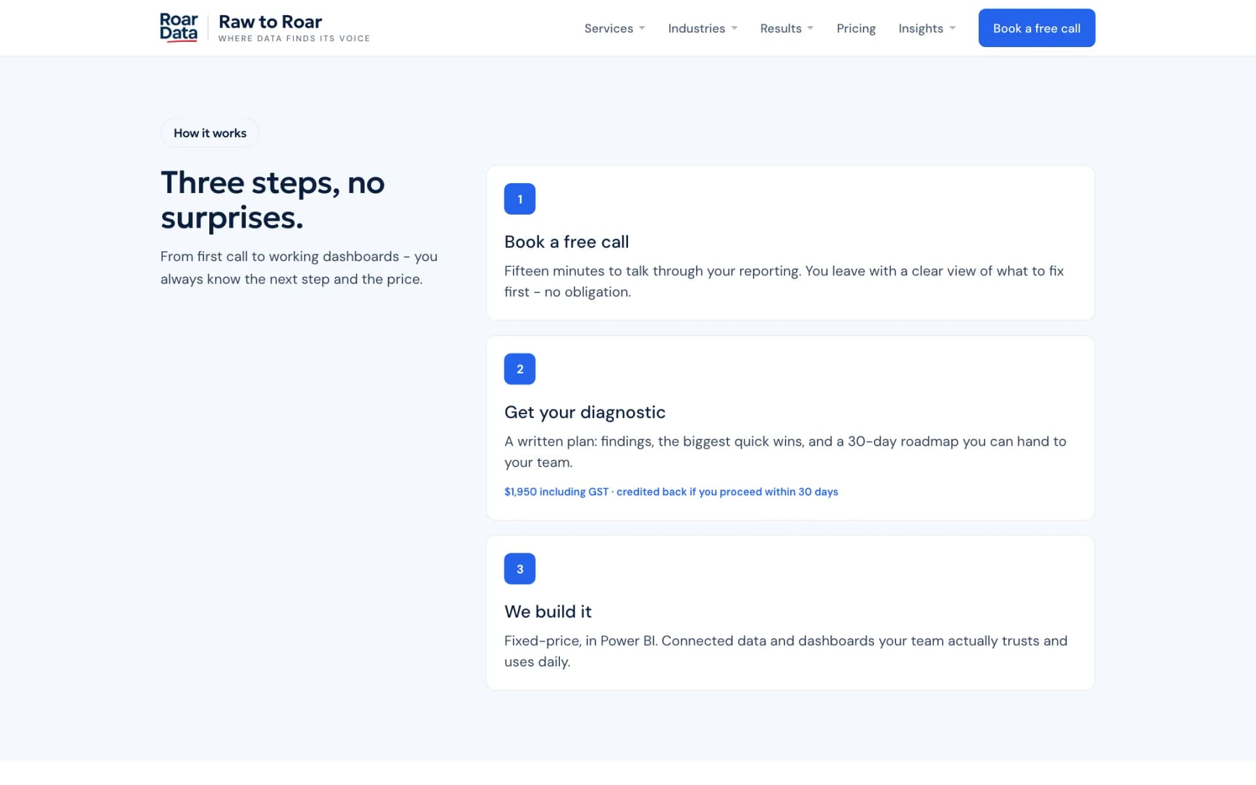Click the step 3 number badge

coord(519,569)
